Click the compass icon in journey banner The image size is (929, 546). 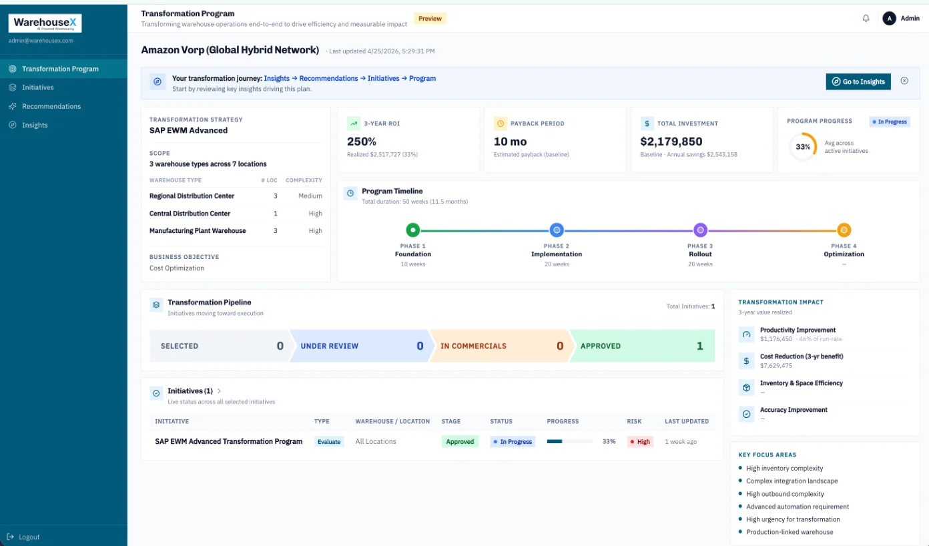click(158, 81)
